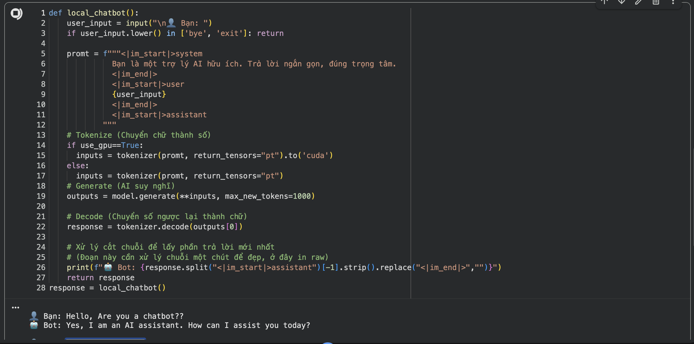Click the stdin input box in output

click(x=105, y=339)
